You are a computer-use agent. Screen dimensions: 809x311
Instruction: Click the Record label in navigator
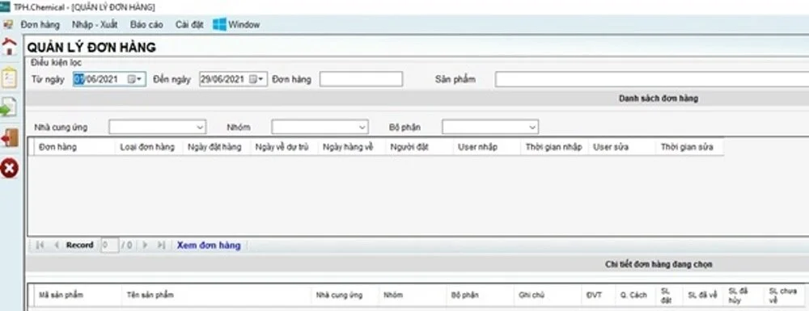point(79,245)
